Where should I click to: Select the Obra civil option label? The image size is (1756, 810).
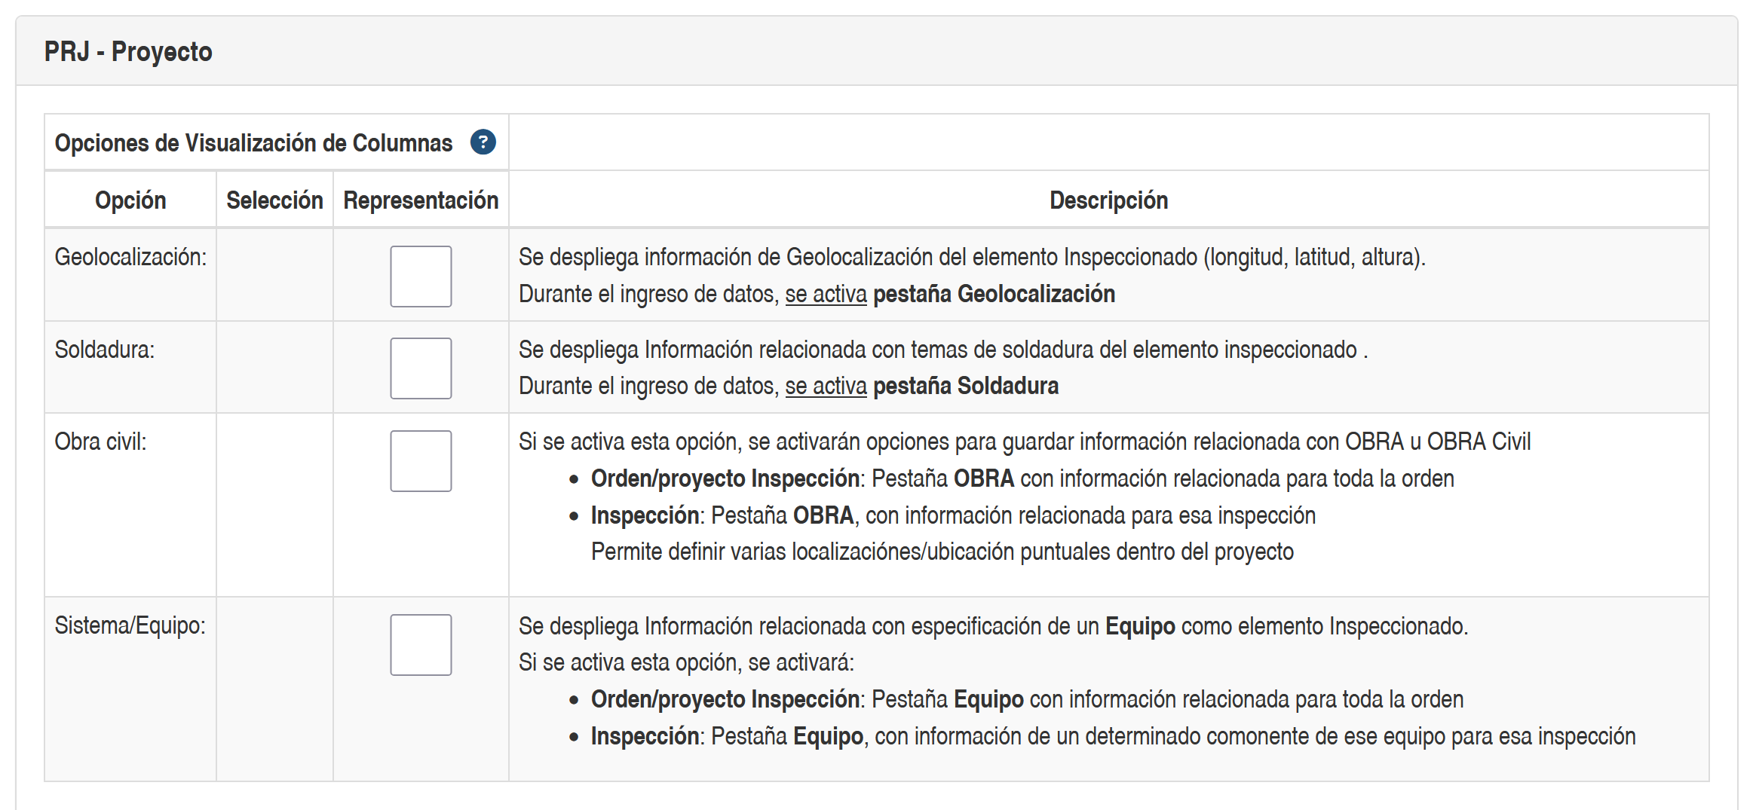coord(100,442)
